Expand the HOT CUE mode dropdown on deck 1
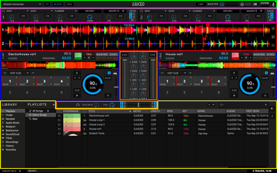Image resolution: width=277 pixels, height=173 pixels. [x=19, y=73]
